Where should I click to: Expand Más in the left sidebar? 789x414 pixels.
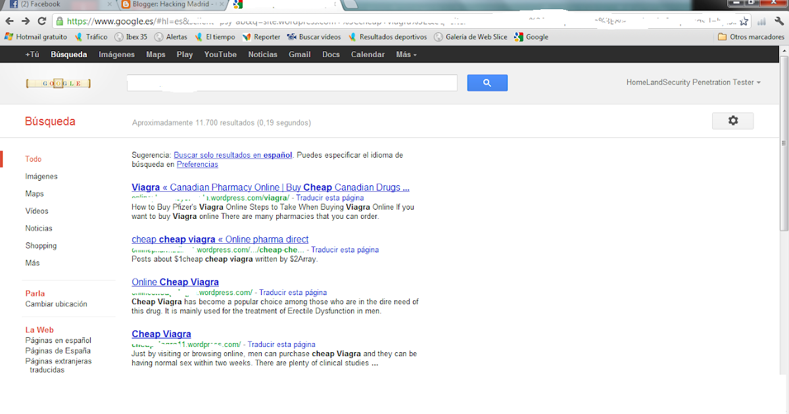click(32, 263)
